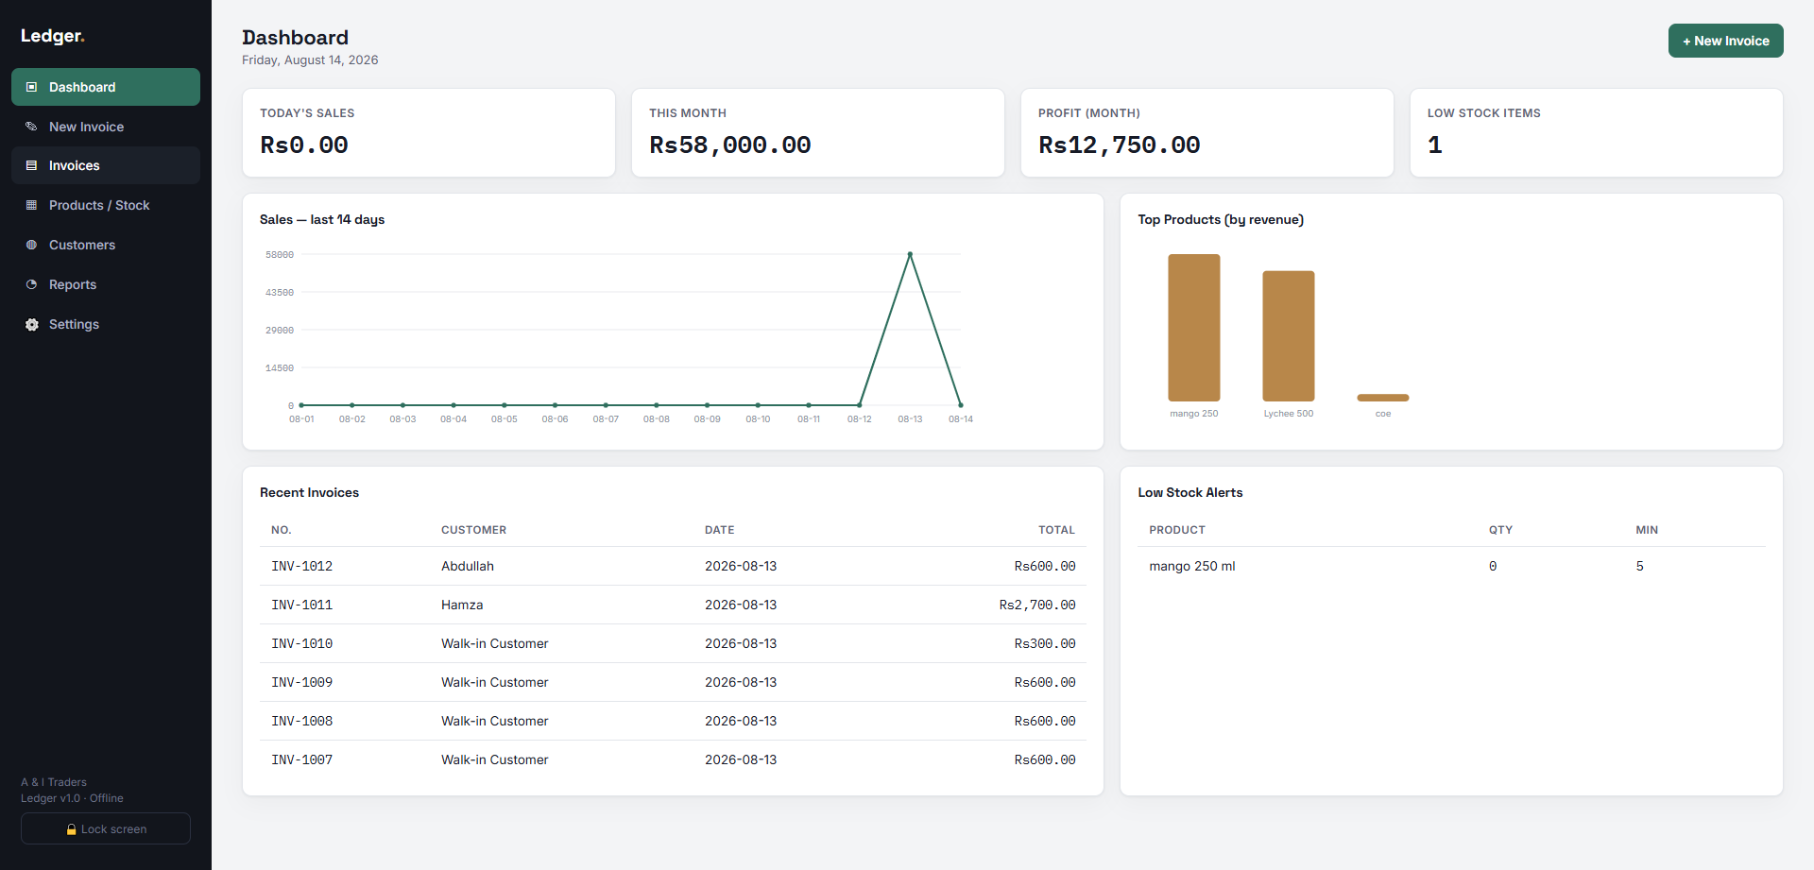
Task: Click the Lock screen button
Action: coord(106,829)
